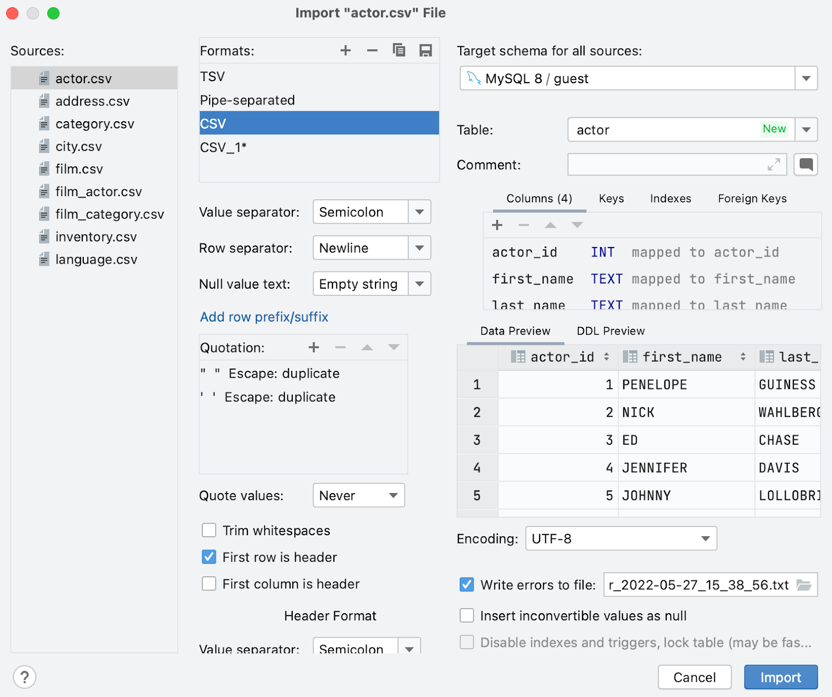
Task: Switch to the DDL Preview tab
Action: click(610, 331)
